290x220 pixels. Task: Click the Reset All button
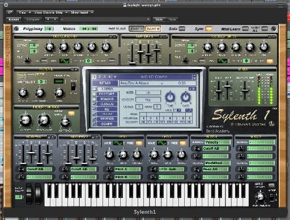[265, 29]
